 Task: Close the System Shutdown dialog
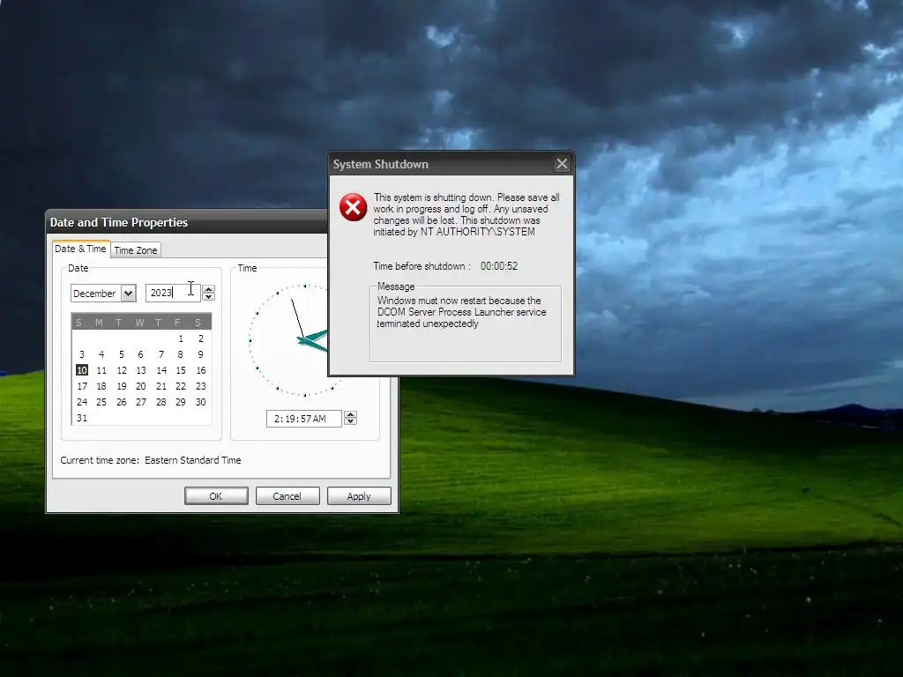[x=562, y=164]
